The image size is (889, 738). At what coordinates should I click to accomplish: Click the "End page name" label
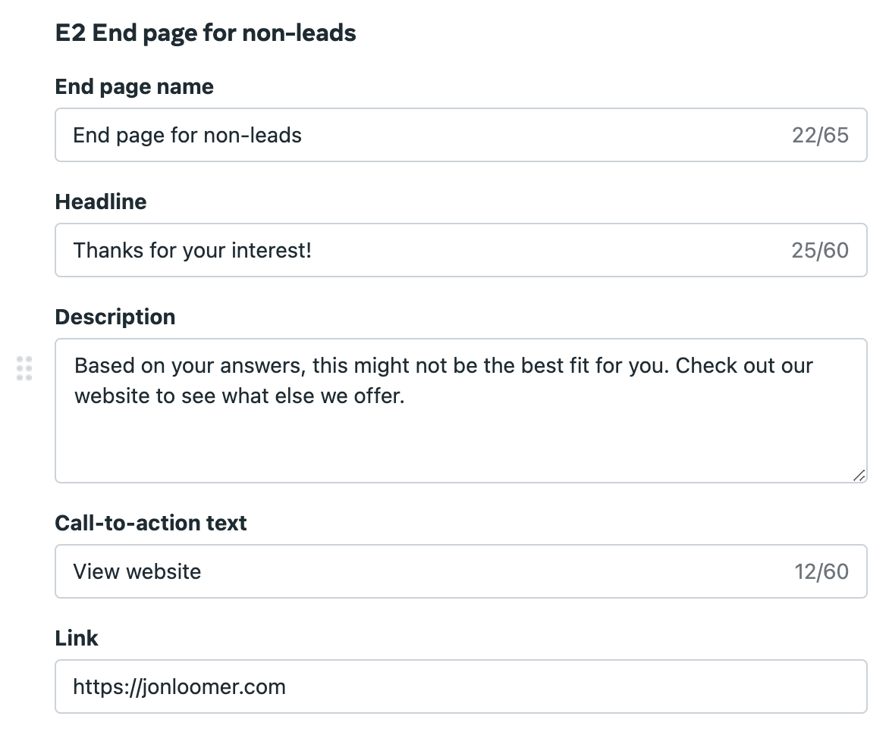click(x=134, y=87)
